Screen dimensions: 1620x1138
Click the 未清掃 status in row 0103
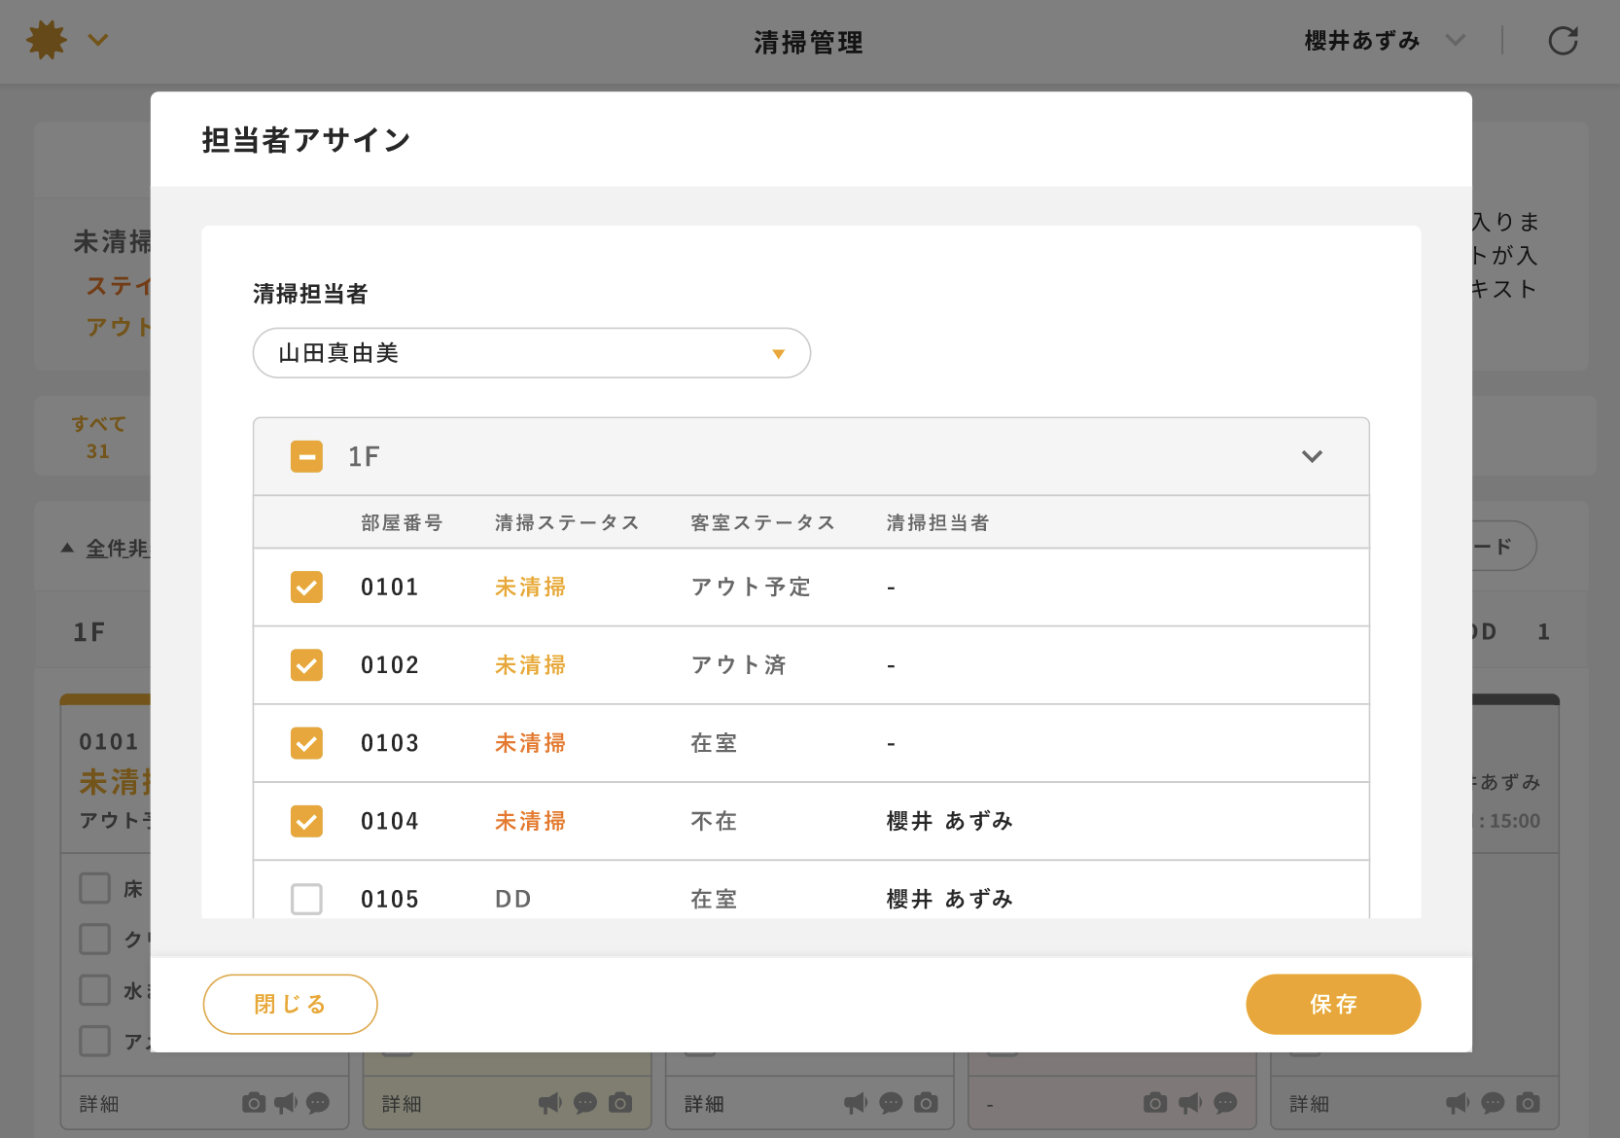click(530, 743)
